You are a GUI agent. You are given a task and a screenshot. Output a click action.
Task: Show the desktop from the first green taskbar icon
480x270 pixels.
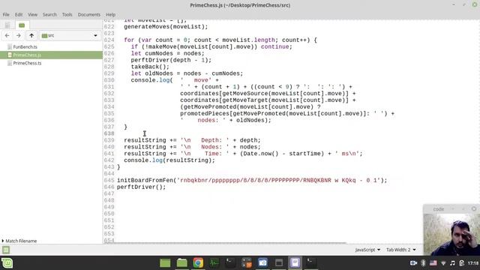click(x=165, y=263)
